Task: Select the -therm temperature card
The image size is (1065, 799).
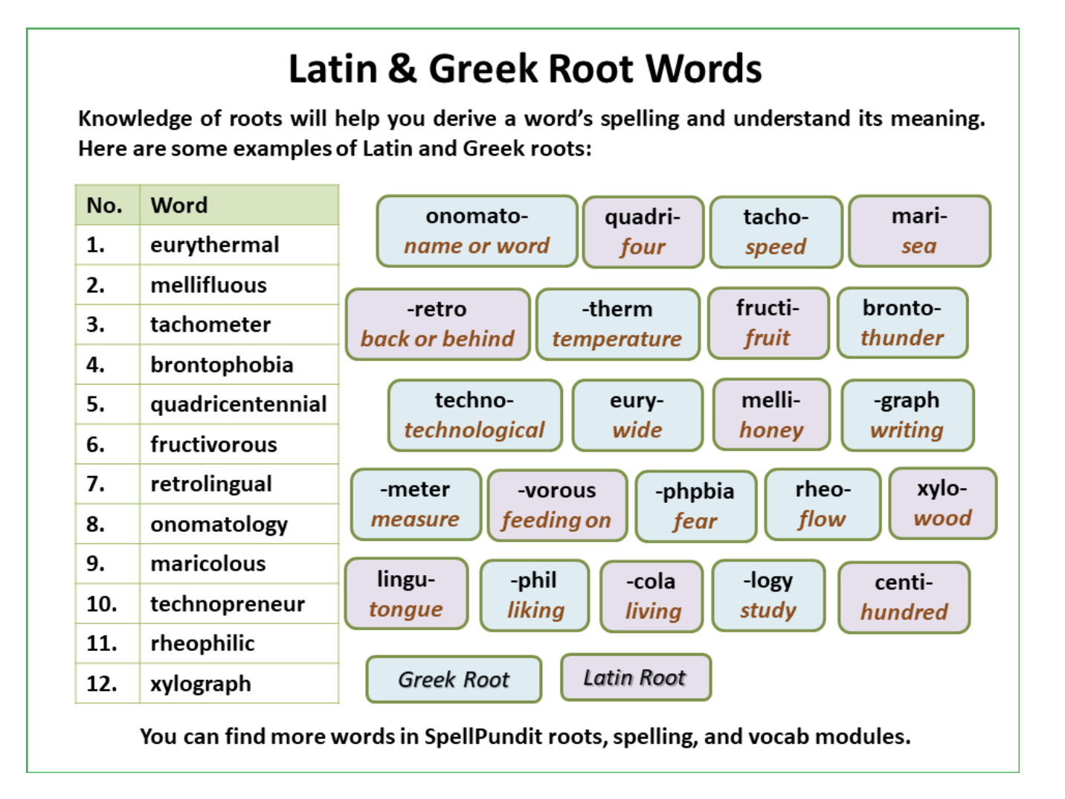Action: click(617, 324)
